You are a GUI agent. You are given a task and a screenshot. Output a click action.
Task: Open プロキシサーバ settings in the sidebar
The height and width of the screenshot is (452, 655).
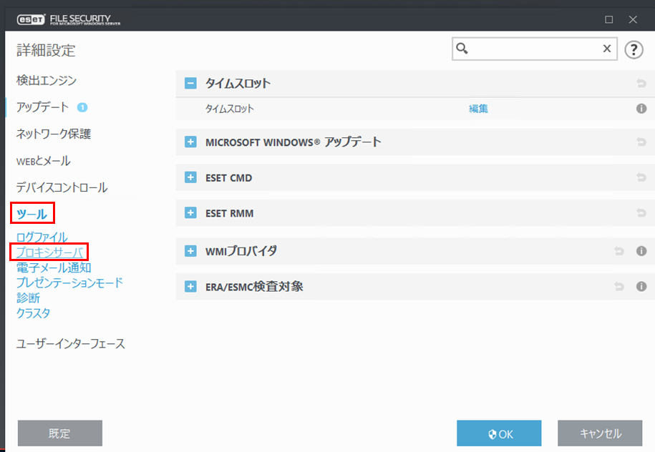tap(49, 252)
